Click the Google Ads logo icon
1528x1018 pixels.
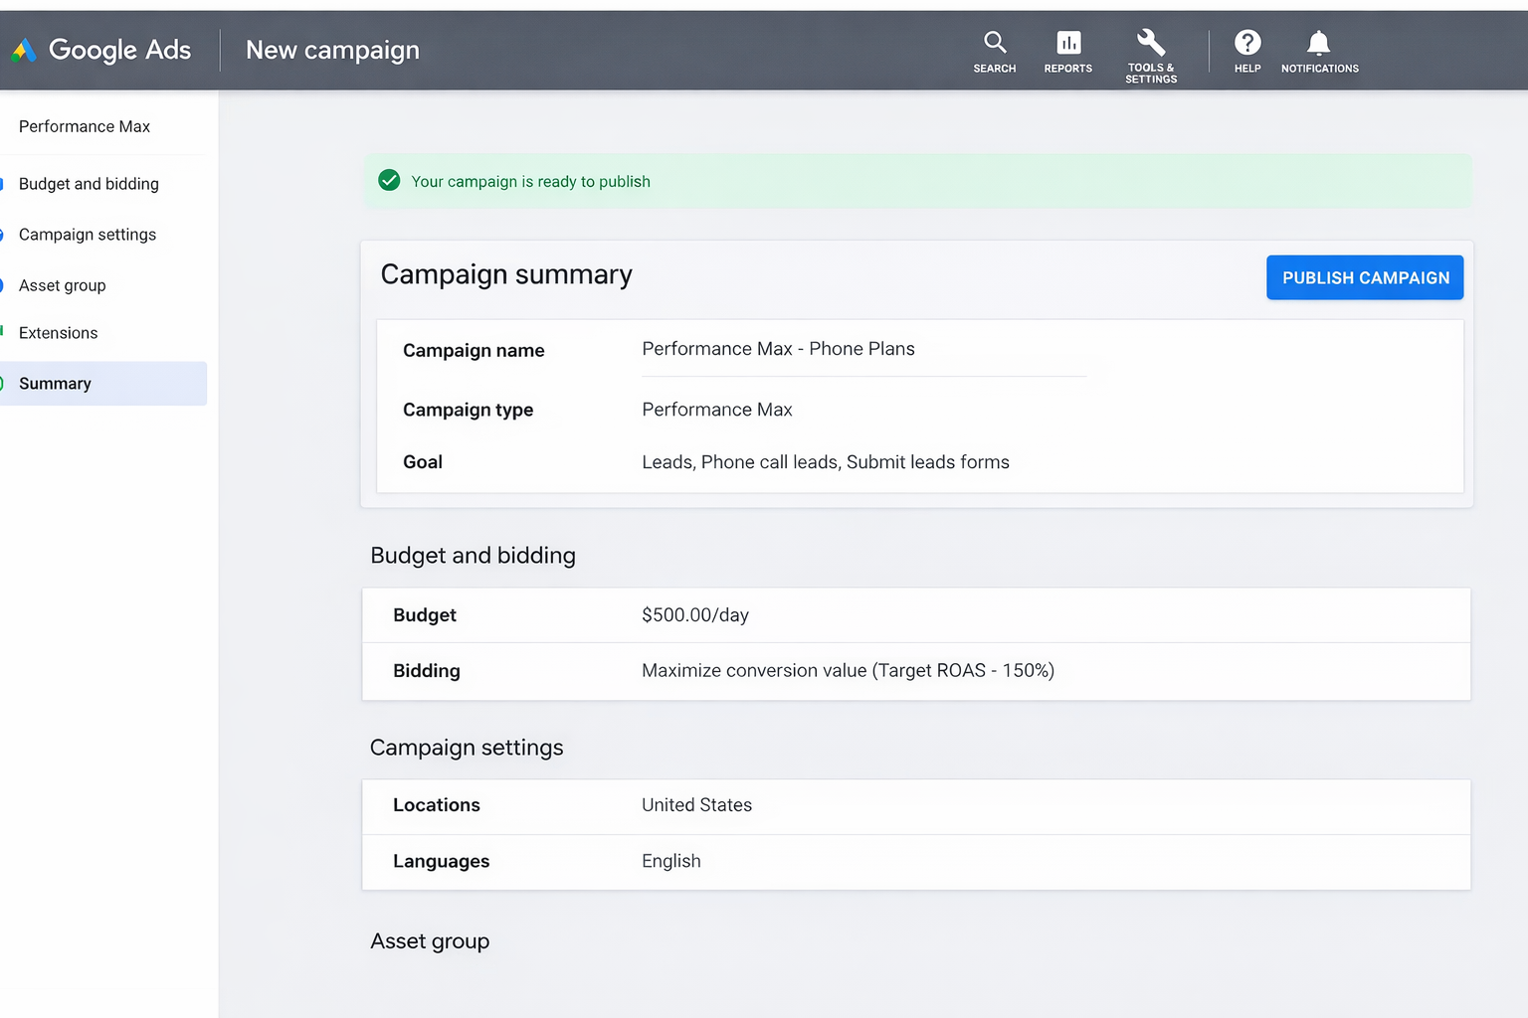click(x=24, y=50)
